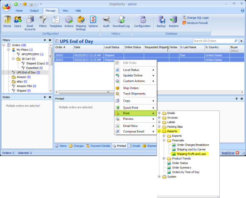Image resolution: width=246 pixels, height=198 pixels.
Task: Open the Email Error status link
Action: (228, 153)
